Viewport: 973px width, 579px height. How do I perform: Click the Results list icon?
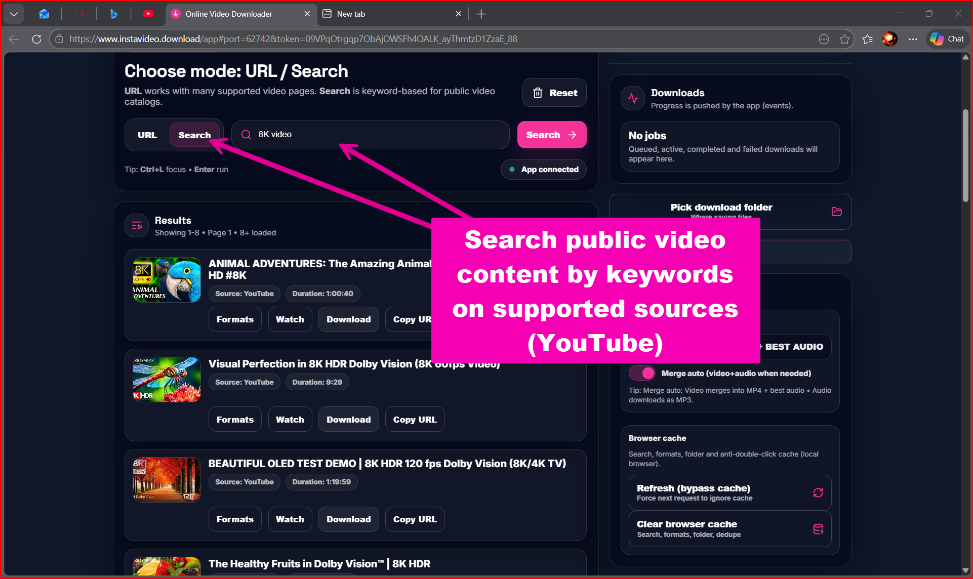click(136, 225)
